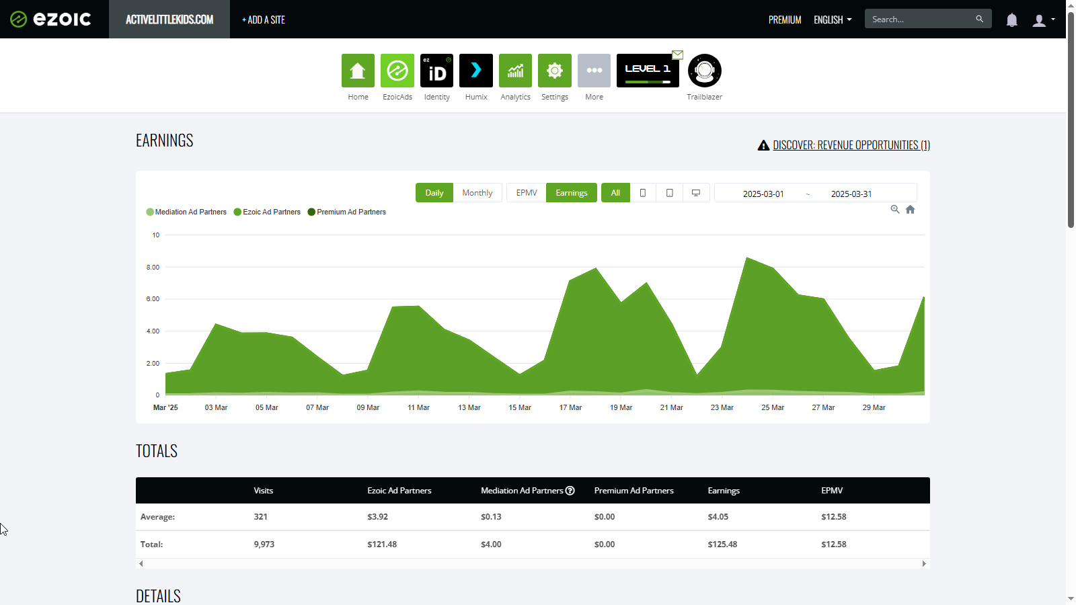Click into the Search field

[x=920, y=19]
